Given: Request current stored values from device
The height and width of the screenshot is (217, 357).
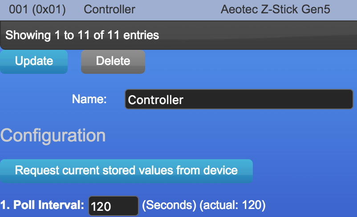Looking at the screenshot, I should pos(126,170).
